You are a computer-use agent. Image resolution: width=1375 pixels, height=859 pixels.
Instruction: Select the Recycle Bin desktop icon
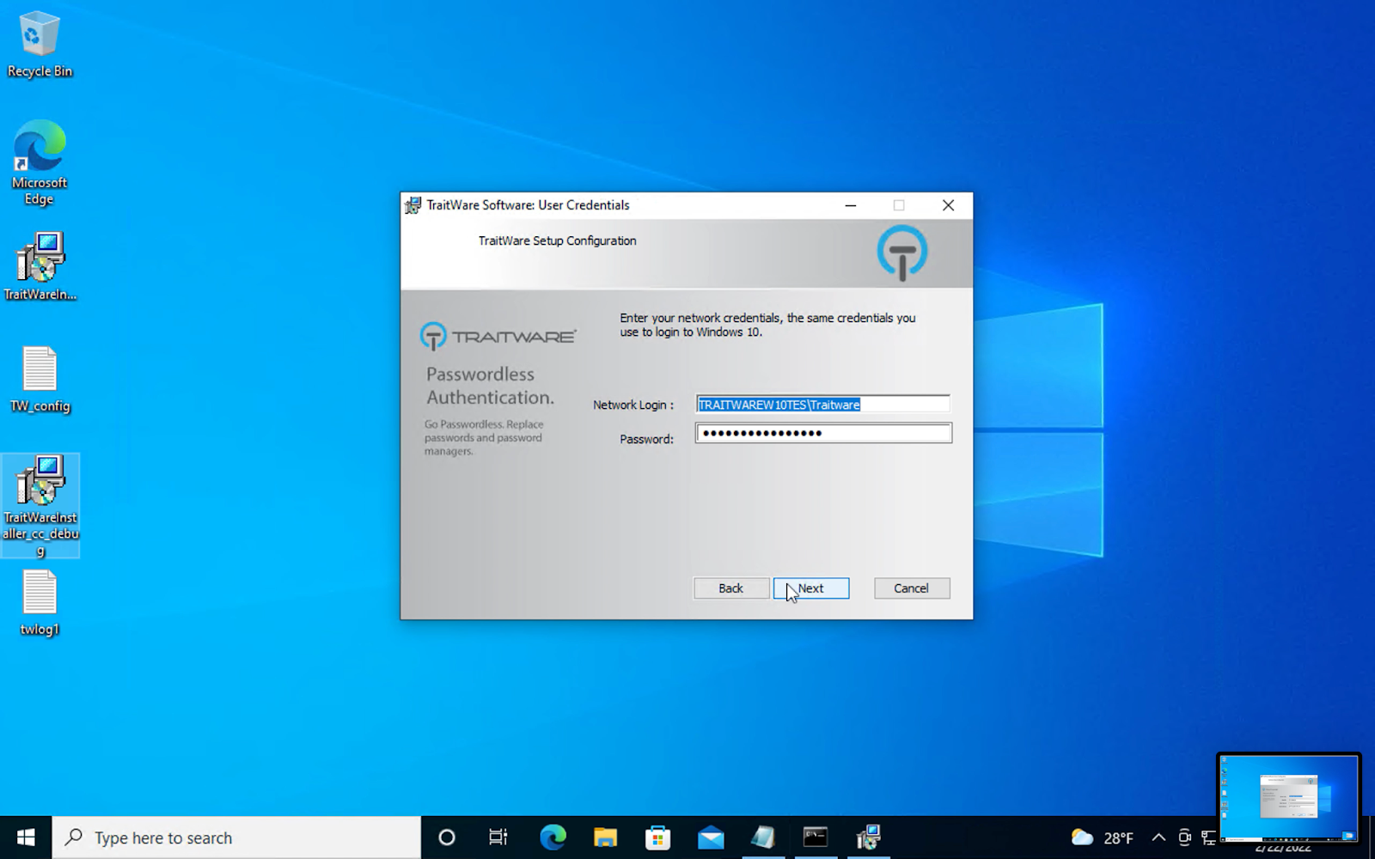click(x=40, y=45)
